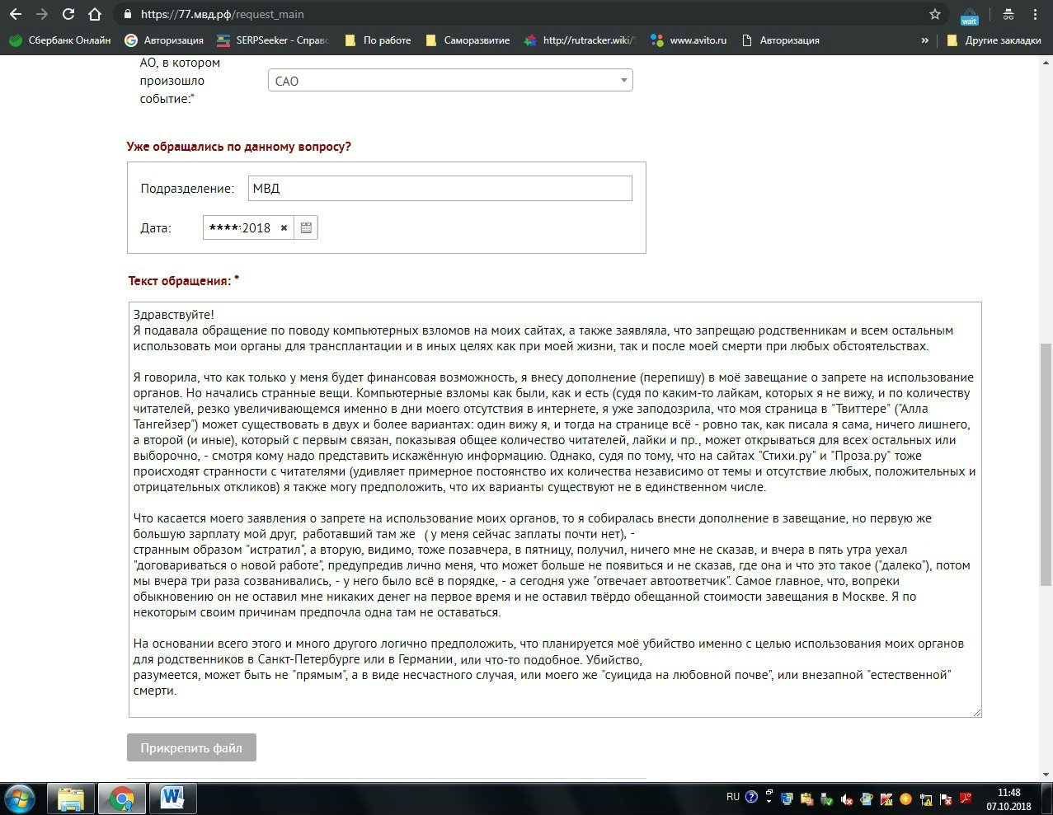Bookmark this page with the star
Screen dimensions: 1053x815
pyautogui.click(x=934, y=14)
